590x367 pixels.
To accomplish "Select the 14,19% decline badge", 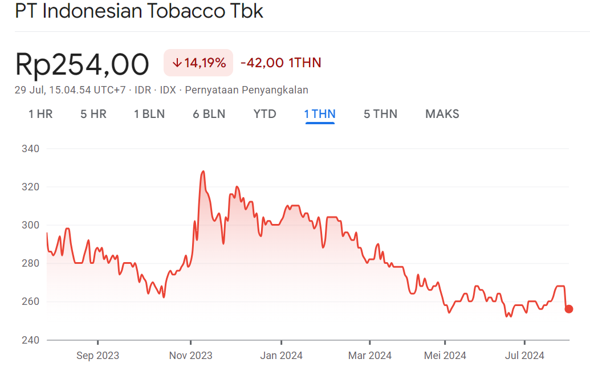I will click(x=198, y=62).
